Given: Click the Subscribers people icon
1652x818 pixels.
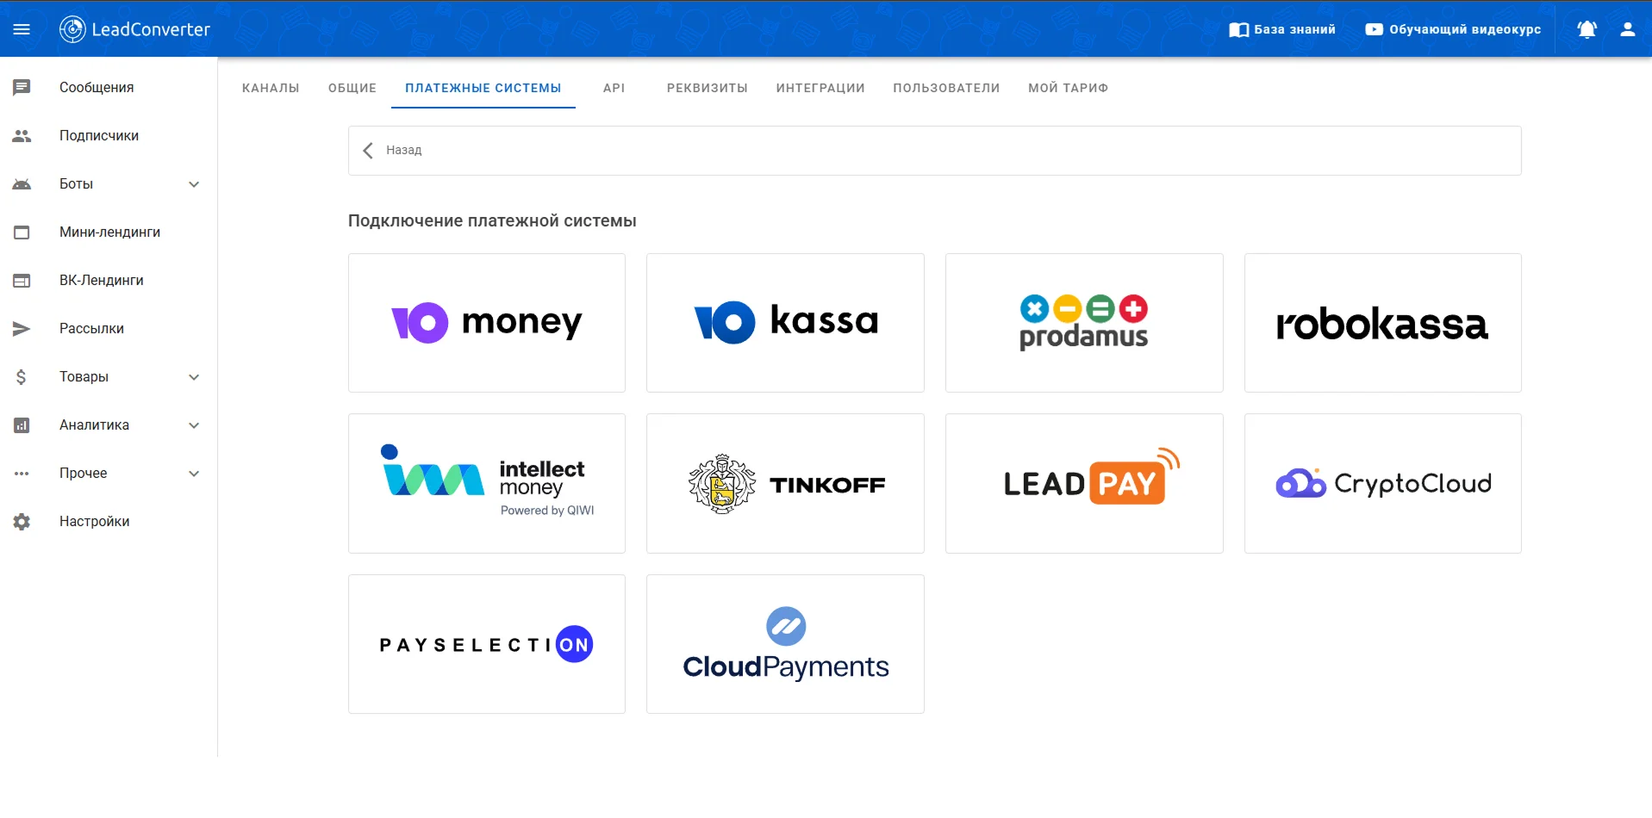Looking at the screenshot, I should [22, 136].
